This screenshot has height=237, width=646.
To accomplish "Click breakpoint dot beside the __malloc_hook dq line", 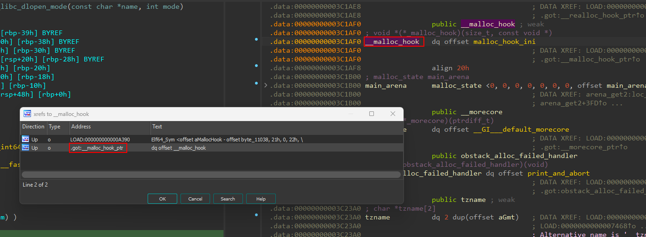I will (256, 40).
